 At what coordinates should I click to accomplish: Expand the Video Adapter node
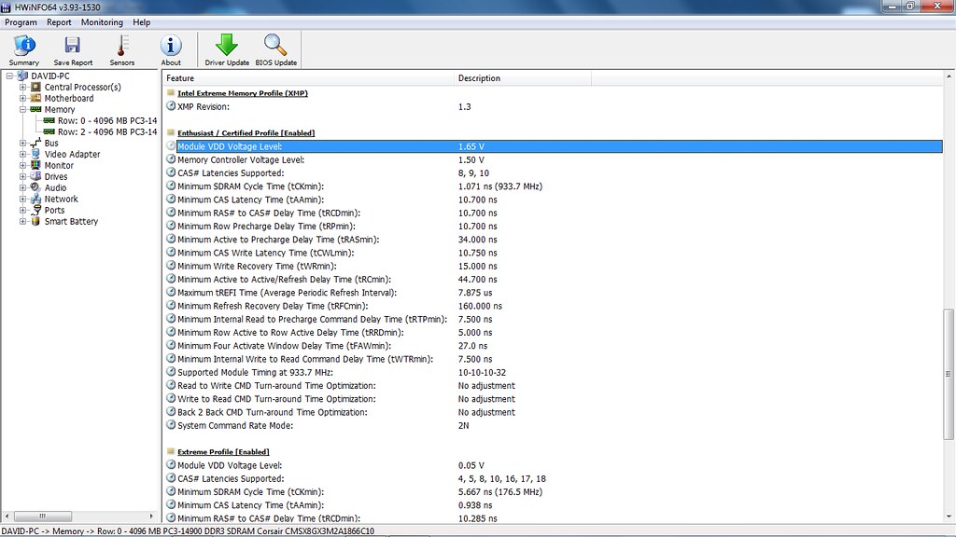(x=22, y=154)
